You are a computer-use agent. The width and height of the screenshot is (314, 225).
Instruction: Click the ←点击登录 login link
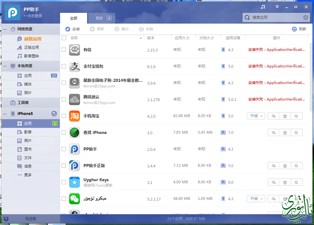point(33,16)
